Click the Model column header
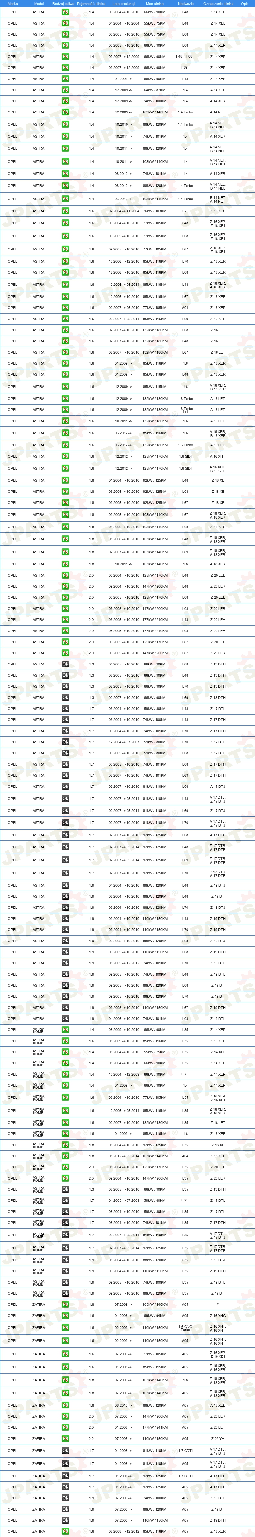The image size is (255, 1537). click(x=38, y=4)
